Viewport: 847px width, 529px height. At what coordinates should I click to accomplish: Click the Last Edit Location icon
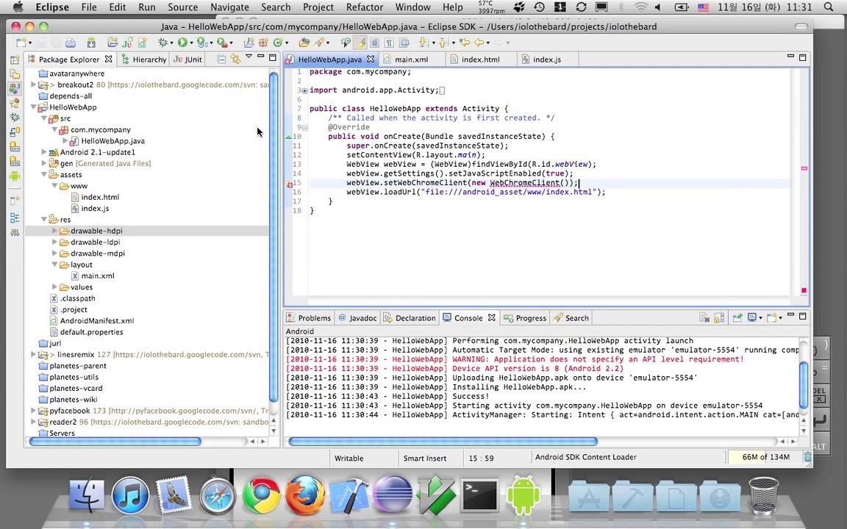coord(464,42)
